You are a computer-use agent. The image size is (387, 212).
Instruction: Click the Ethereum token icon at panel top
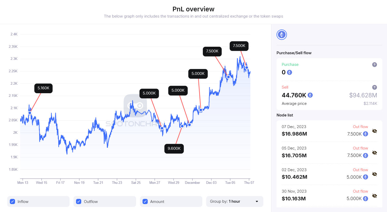[x=281, y=34]
